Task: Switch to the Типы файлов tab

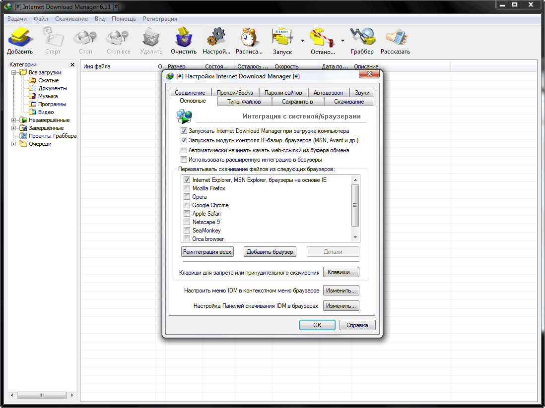Action: tap(244, 102)
